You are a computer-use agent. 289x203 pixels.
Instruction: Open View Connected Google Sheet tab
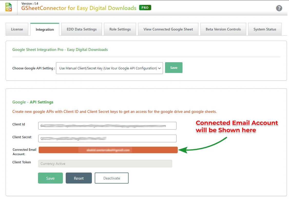point(168,29)
